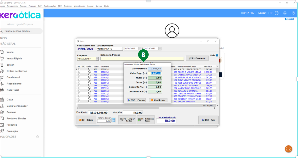Click the F2 - Baixar button
298x158 pixels.
(x=86, y=120)
